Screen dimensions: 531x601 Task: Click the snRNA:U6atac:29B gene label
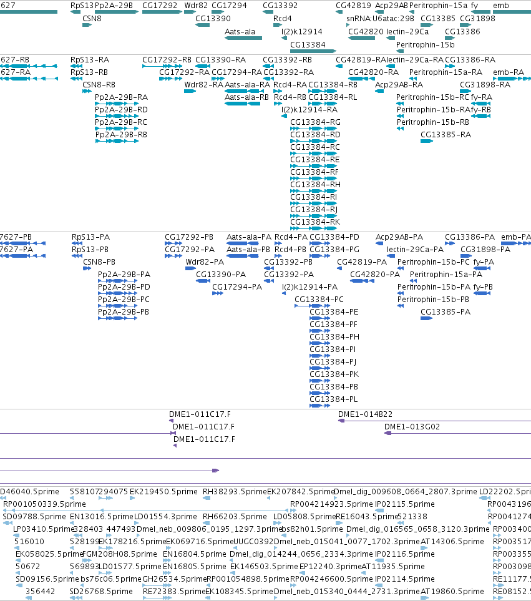(380, 18)
